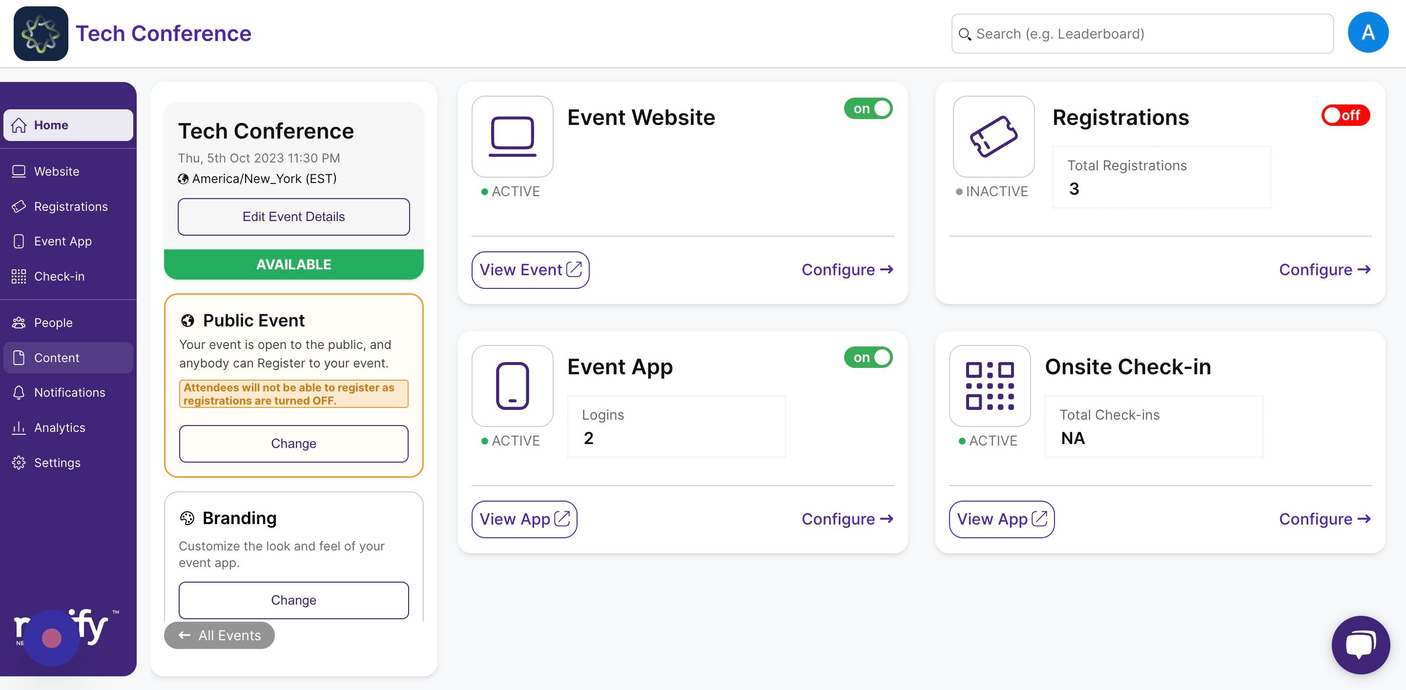This screenshot has width=1406, height=690.
Task: Open Configure for Onsite Check-in
Action: [1324, 519]
